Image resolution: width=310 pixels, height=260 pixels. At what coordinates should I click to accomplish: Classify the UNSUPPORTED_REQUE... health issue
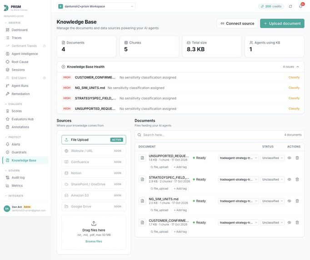[294, 109]
